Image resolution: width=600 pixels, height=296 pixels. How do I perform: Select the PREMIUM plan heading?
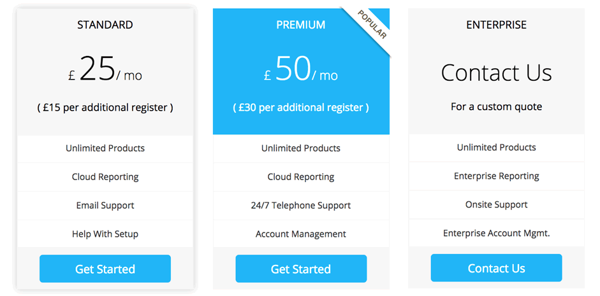pos(301,25)
